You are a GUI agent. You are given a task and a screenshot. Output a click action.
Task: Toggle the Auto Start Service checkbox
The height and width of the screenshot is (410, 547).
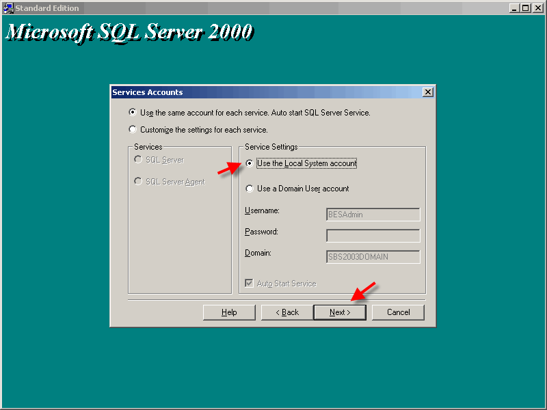pyautogui.click(x=249, y=283)
